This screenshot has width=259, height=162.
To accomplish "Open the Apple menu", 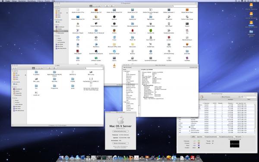I will pyautogui.click(x=3, y=1).
